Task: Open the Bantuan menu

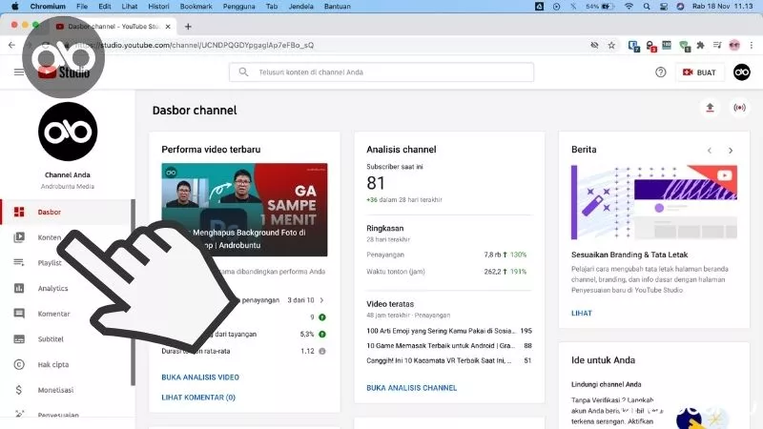Action: click(338, 7)
